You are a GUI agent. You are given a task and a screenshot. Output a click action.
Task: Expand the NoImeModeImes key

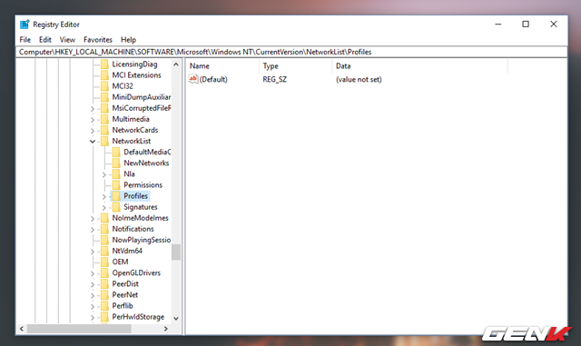[x=93, y=219]
